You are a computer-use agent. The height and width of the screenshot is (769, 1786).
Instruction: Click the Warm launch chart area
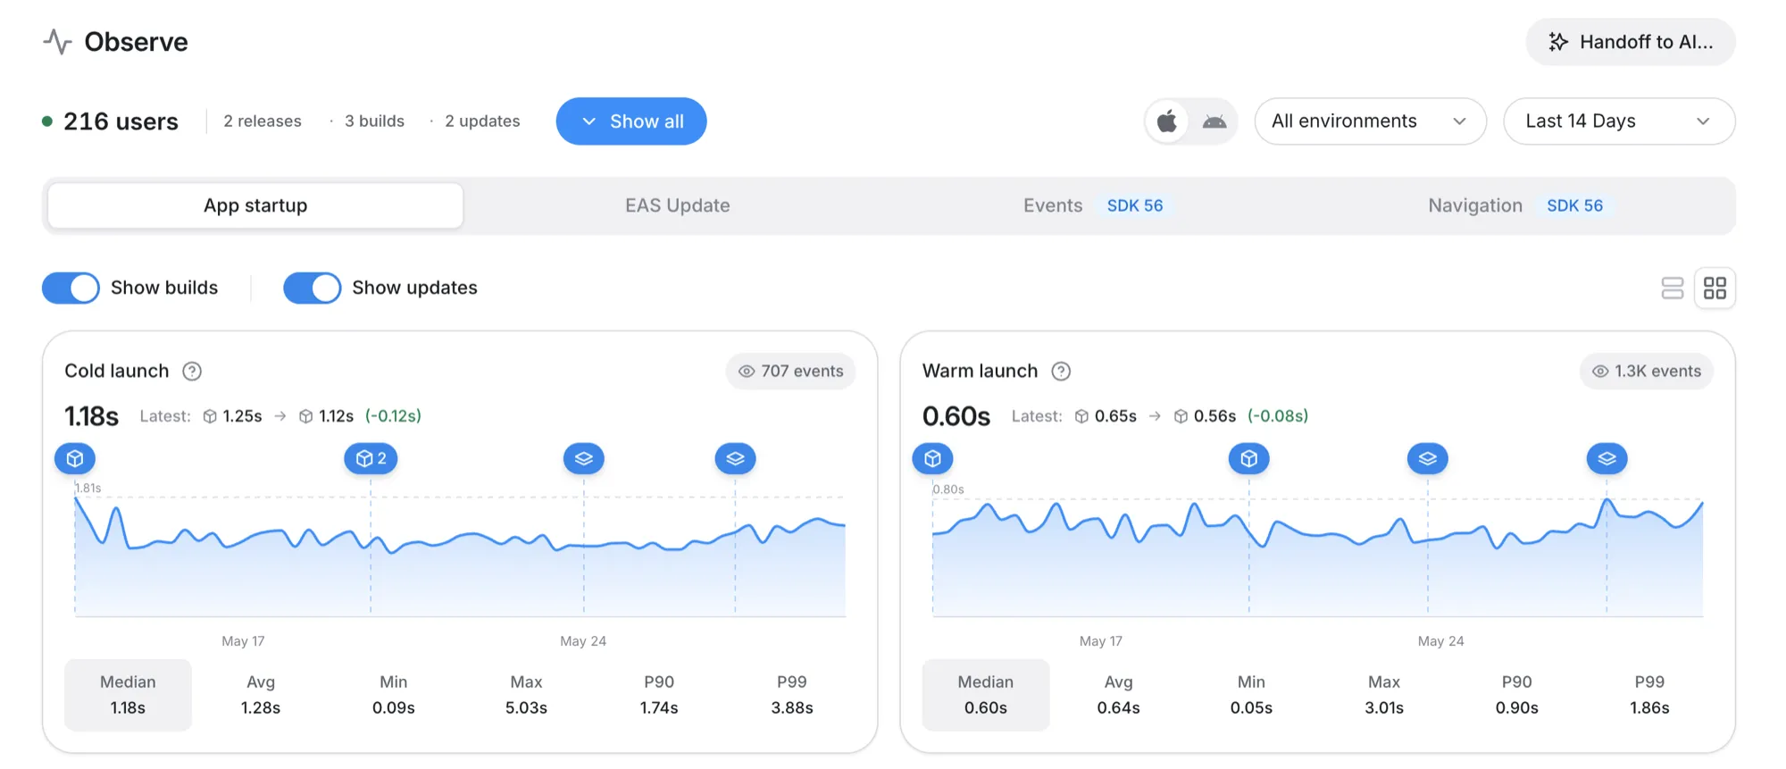pos(1318,556)
